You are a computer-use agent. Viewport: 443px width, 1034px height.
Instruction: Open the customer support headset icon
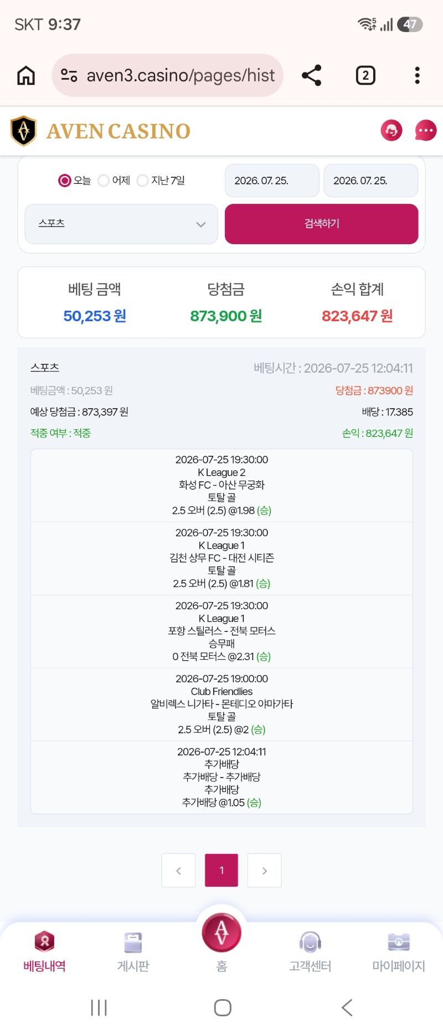point(392,131)
